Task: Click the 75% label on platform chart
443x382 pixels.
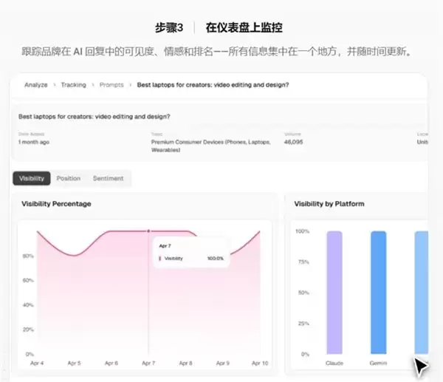Action: click(x=303, y=262)
